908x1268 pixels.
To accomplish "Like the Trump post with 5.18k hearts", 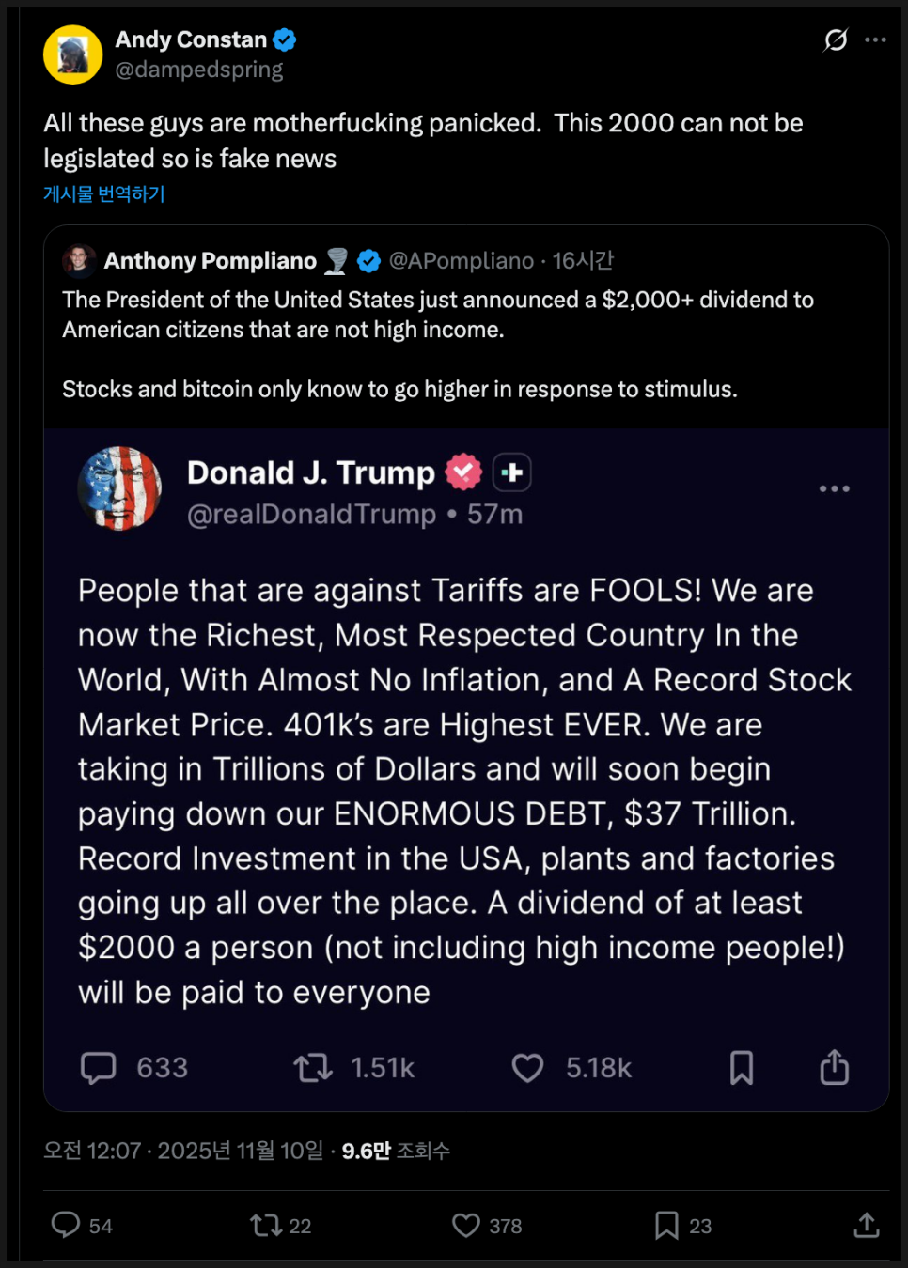I will coord(527,1068).
